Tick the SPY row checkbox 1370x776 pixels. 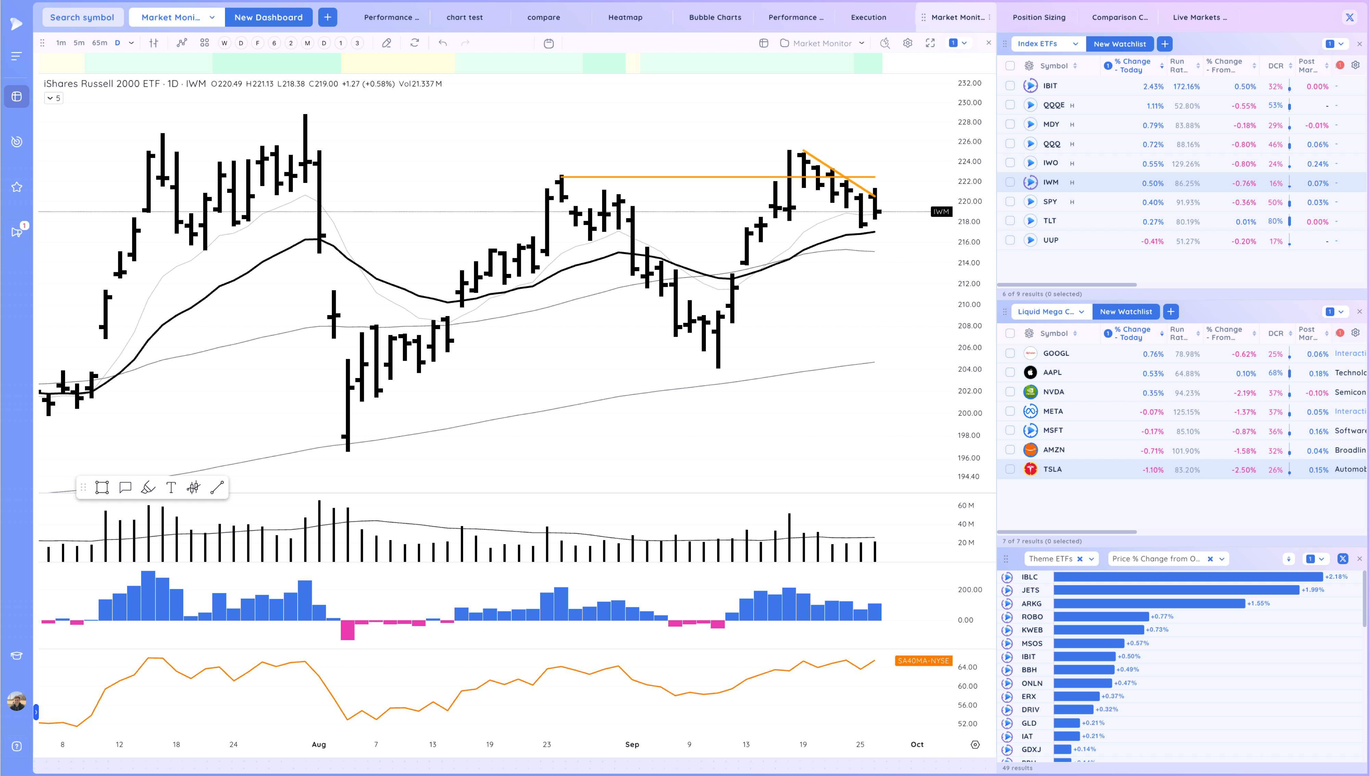pos(1010,201)
